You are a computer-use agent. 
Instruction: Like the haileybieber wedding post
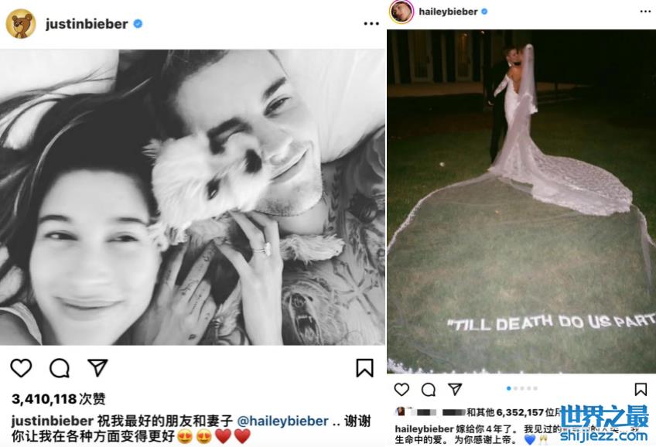pyautogui.click(x=401, y=389)
